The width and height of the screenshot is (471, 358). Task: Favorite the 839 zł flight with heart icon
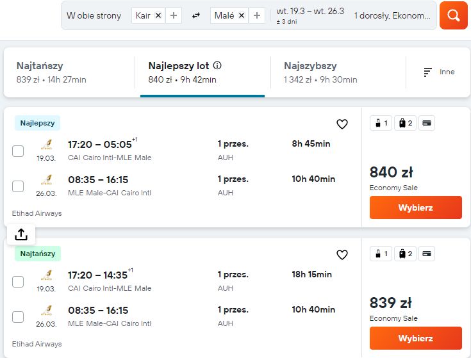pyautogui.click(x=342, y=255)
